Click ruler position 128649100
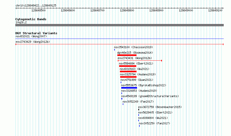This screenshot has width=231, height=136. pos(215,10)
